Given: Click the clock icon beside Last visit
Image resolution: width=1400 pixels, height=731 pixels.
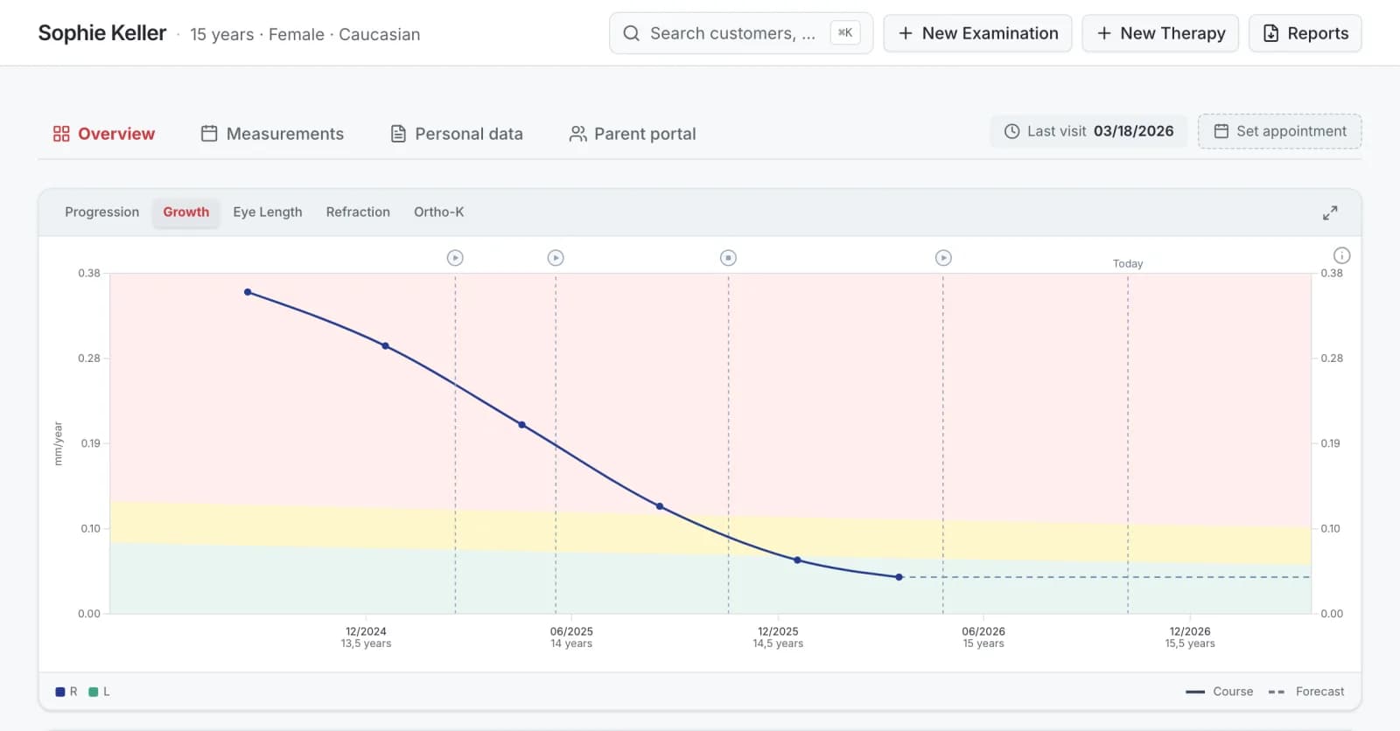Looking at the screenshot, I should coord(1011,131).
